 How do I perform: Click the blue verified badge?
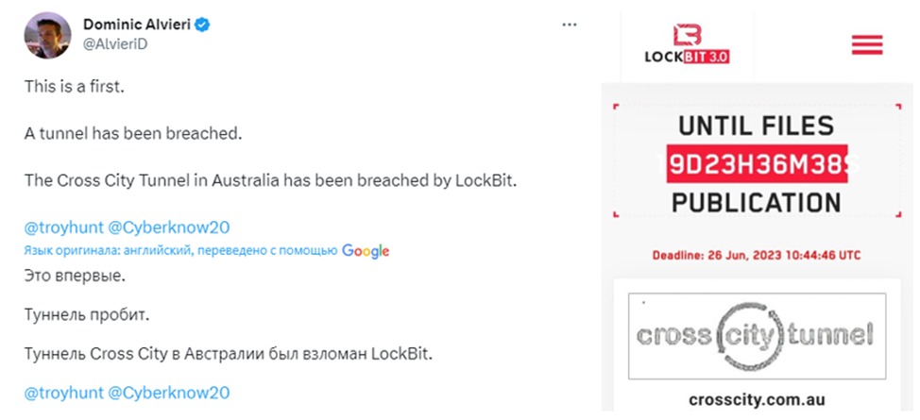point(202,24)
